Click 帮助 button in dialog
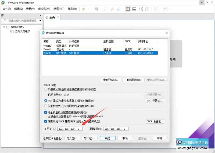 click(x=160, y=138)
